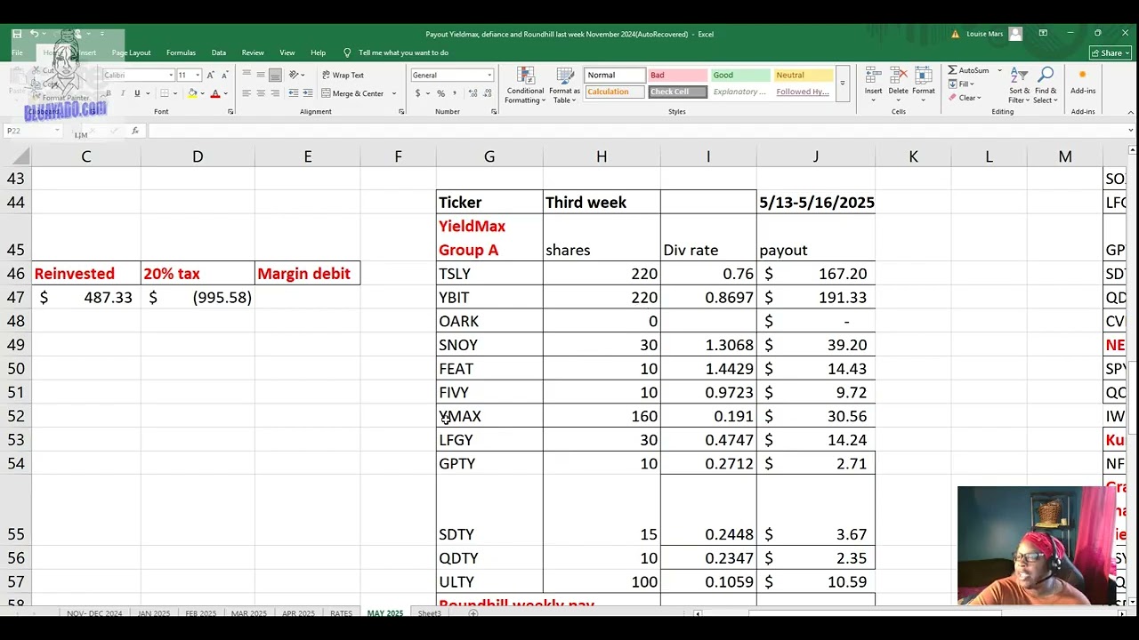Apply the Calculation cell style
This screenshot has width=1139, height=640.
[x=614, y=92]
